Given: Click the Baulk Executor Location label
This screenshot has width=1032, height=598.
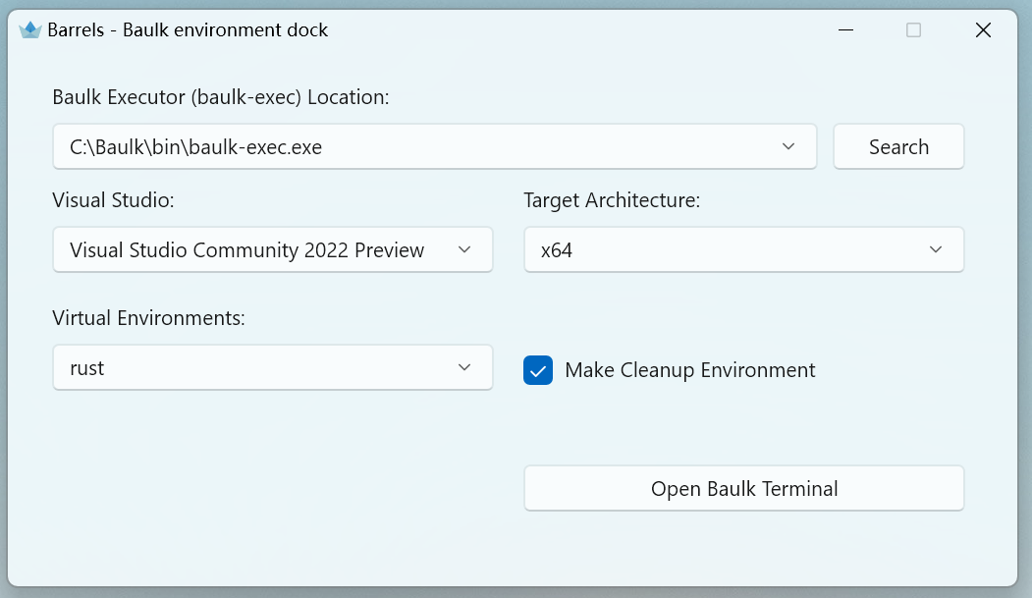Looking at the screenshot, I should [x=221, y=97].
